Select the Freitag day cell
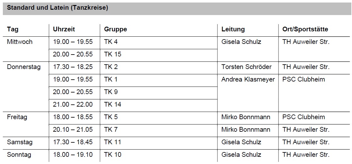Screen dimensions: 352x164 click(17, 117)
